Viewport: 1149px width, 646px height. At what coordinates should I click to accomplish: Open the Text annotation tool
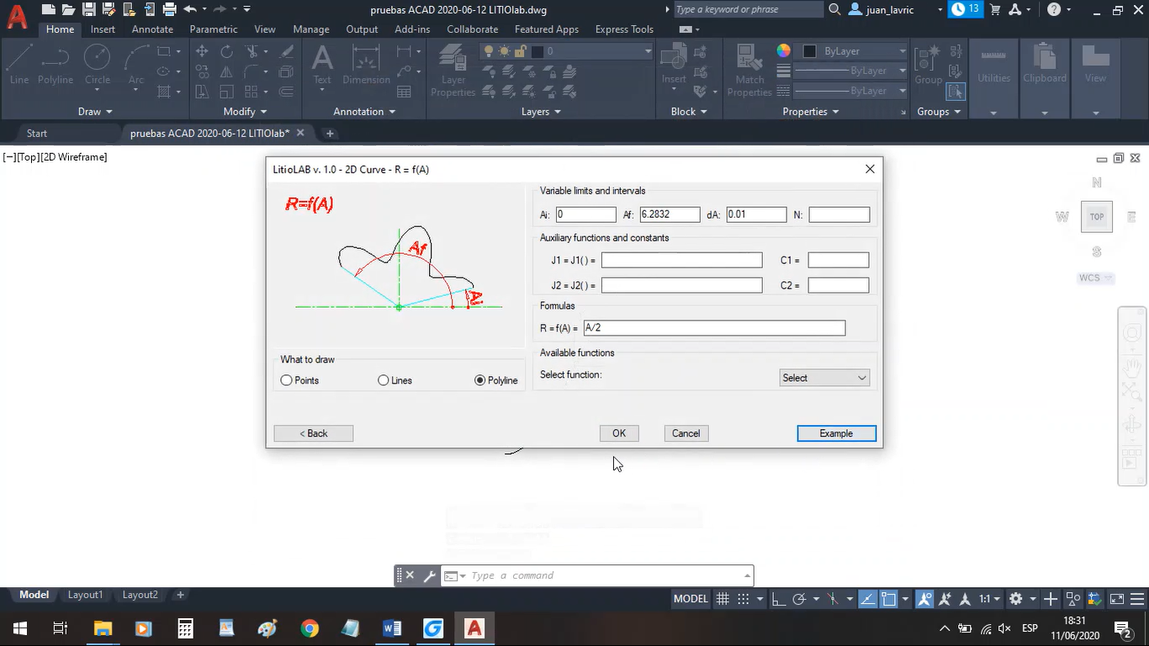pos(322,64)
